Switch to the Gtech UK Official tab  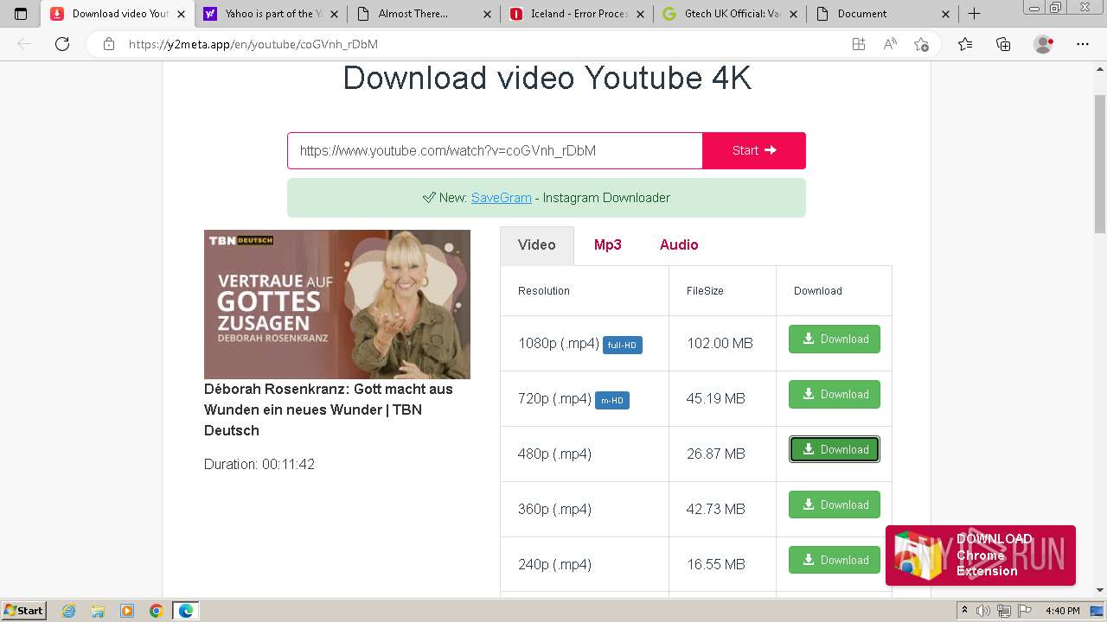(x=731, y=14)
